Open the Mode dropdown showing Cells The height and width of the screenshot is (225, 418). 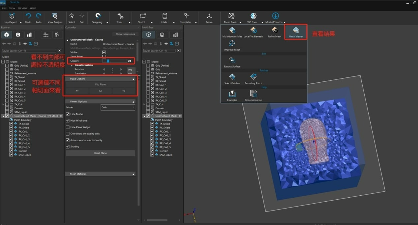tap(118, 107)
